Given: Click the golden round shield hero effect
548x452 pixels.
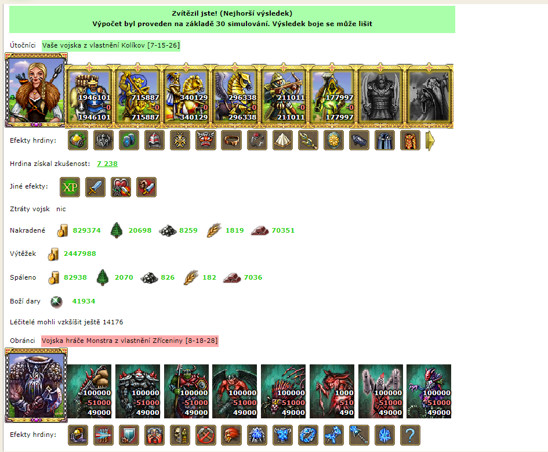Looking at the screenshot, I should [x=333, y=140].
